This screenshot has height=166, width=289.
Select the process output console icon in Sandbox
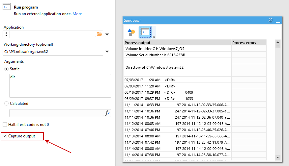145,32
